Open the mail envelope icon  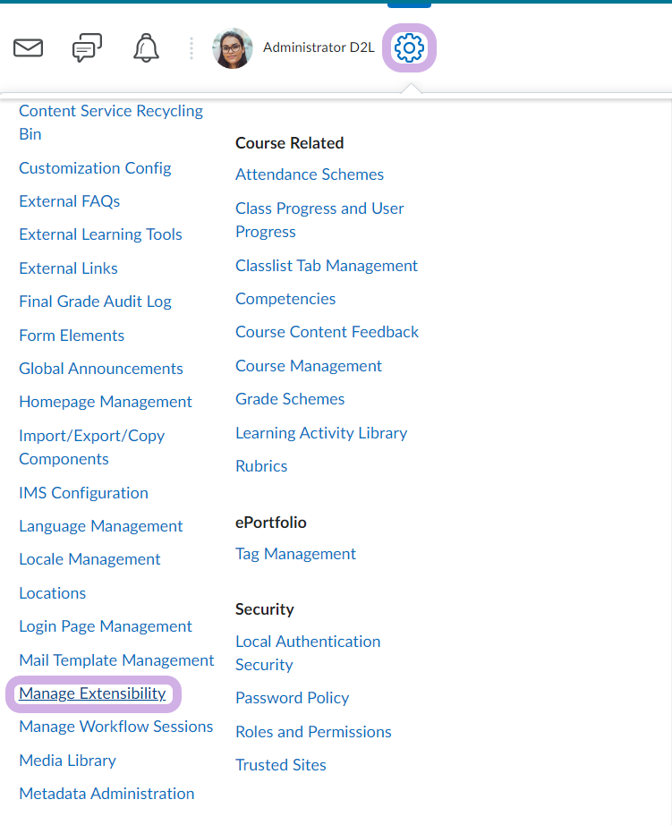(x=29, y=48)
